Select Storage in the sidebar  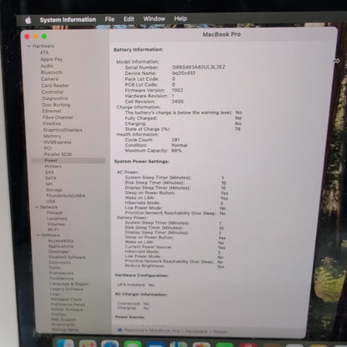click(x=54, y=189)
